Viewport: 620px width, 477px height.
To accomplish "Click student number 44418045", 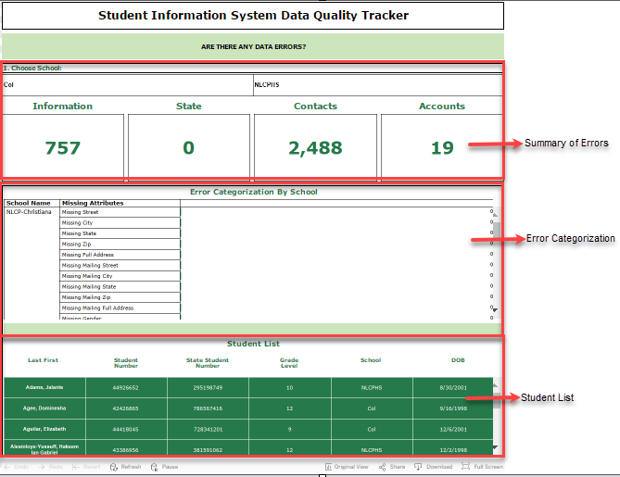I will pos(126,429).
